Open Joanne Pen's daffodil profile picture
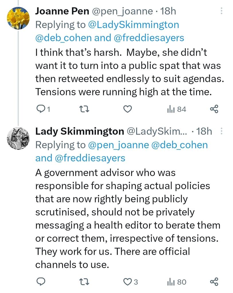This screenshot has height=293, width=233. click(x=18, y=18)
